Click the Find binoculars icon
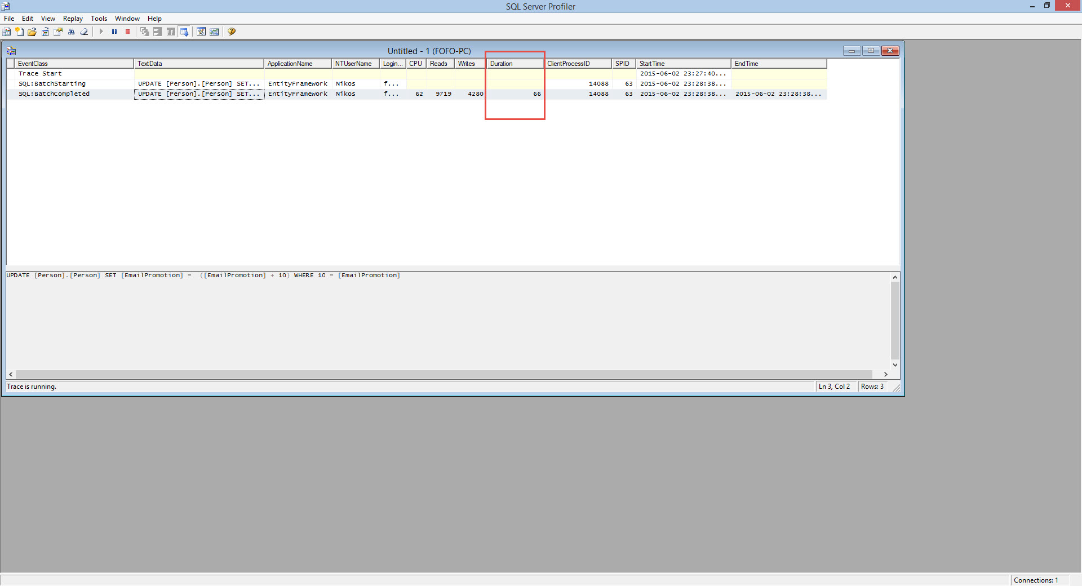The image size is (1082, 586). (x=71, y=32)
